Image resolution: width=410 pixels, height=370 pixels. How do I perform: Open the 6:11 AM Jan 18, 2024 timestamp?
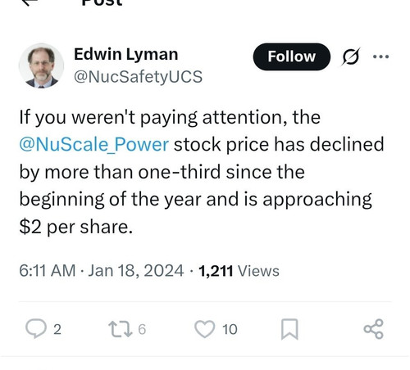coord(102,271)
